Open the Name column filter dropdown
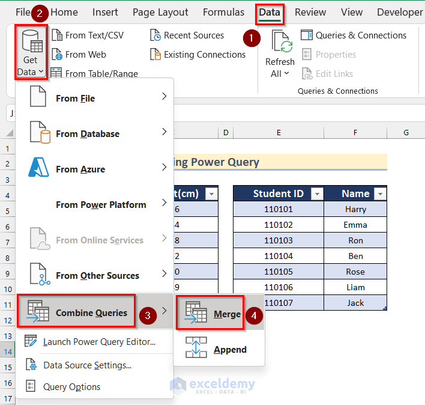This screenshot has width=425, height=405. pyautogui.click(x=380, y=193)
